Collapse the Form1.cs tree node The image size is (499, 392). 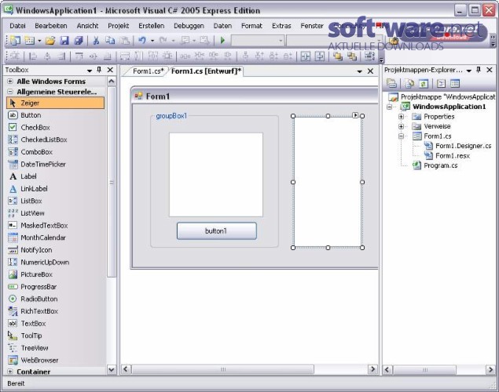pyautogui.click(x=401, y=136)
